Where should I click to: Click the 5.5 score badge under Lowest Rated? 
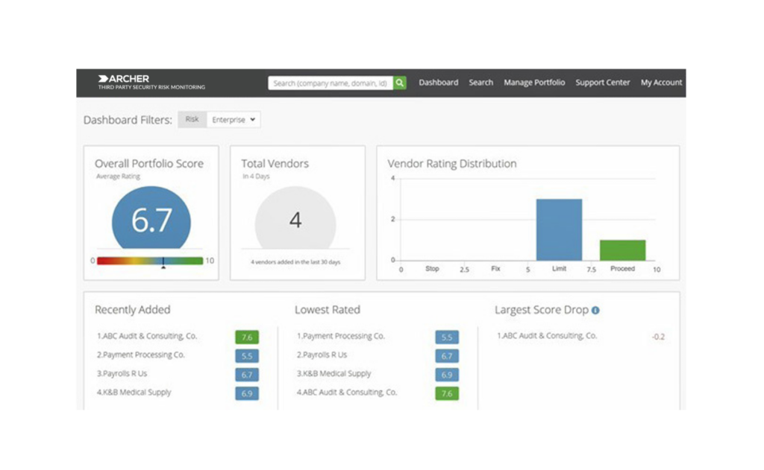(447, 337)
